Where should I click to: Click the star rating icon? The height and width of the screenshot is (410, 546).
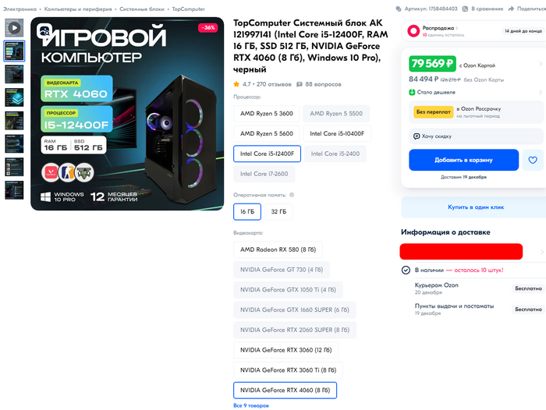[237, 83]
